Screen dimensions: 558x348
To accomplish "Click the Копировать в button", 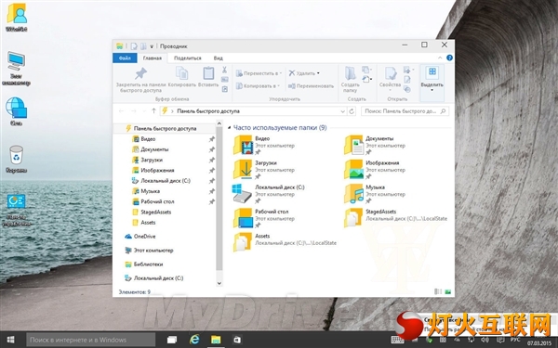I will 258,86.
